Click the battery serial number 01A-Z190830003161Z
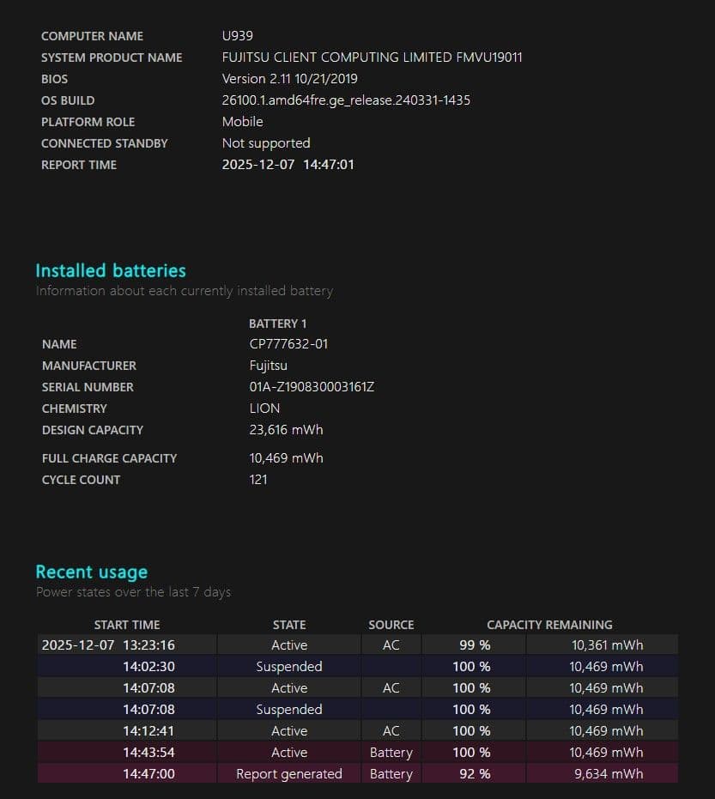Viewport: 715px width, 799px height. tap(312, 387)
